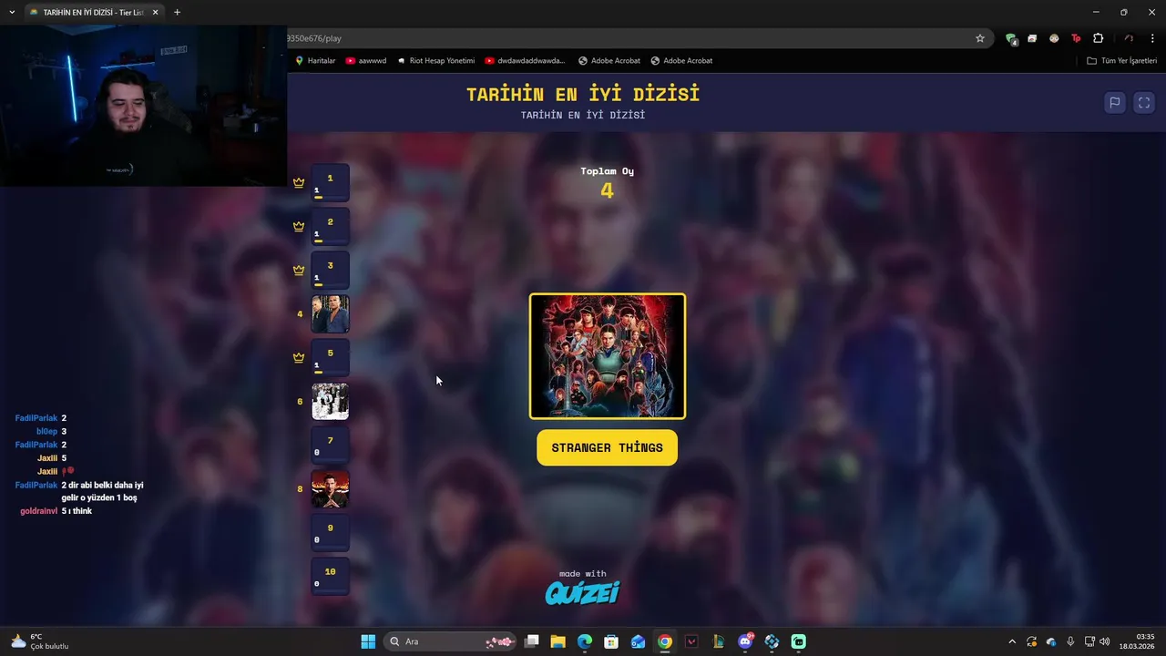Open Microsoft Store from the taskbar
The height and width of the screenshot is (656, 1166).
point(611,641)
